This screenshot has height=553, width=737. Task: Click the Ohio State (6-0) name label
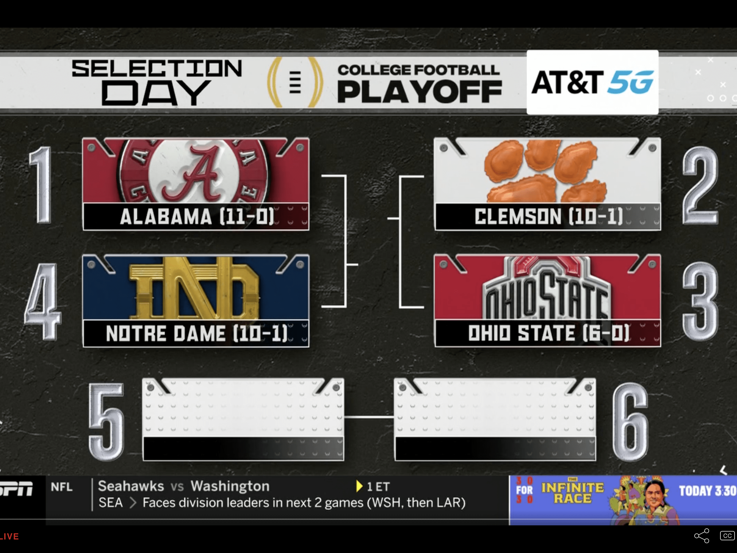pos(548,333)
